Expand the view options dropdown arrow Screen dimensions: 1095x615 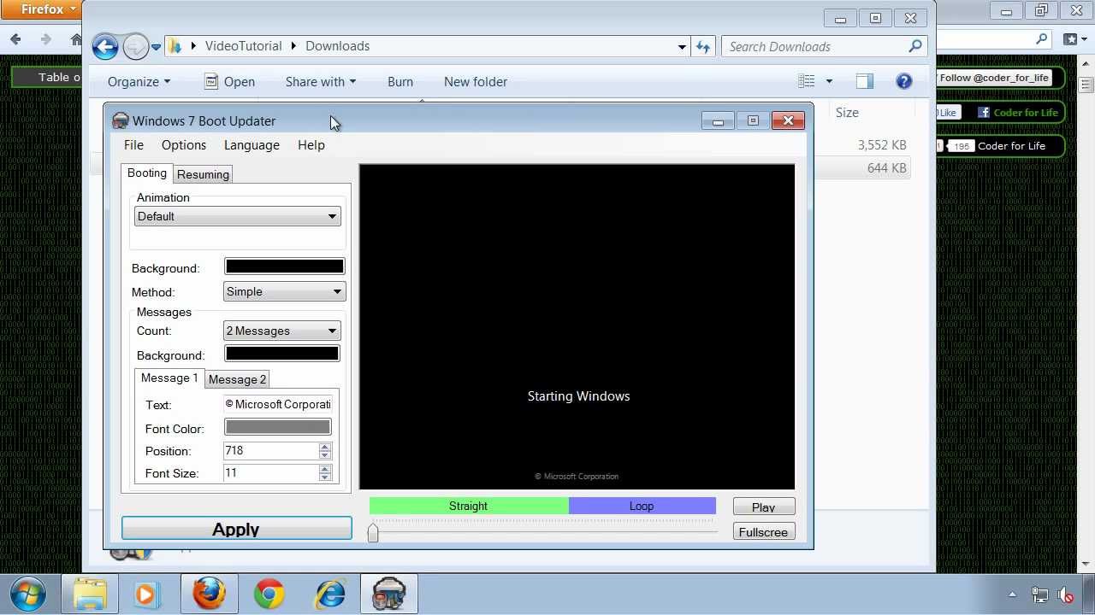[828, 82]
